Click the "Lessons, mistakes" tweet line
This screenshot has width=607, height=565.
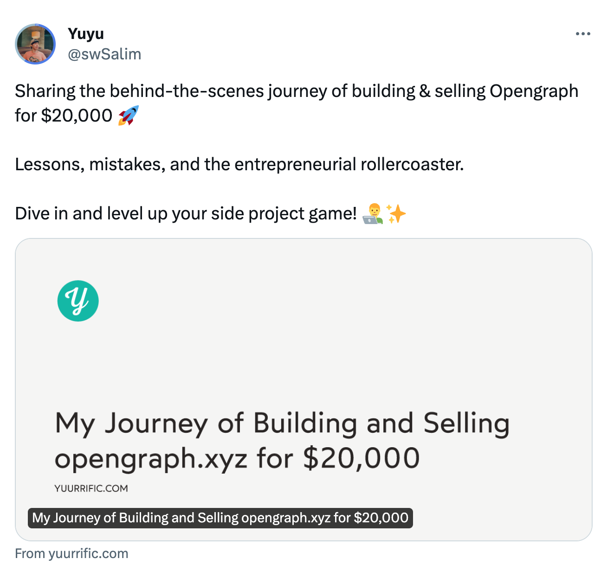(x=239, y=164)
